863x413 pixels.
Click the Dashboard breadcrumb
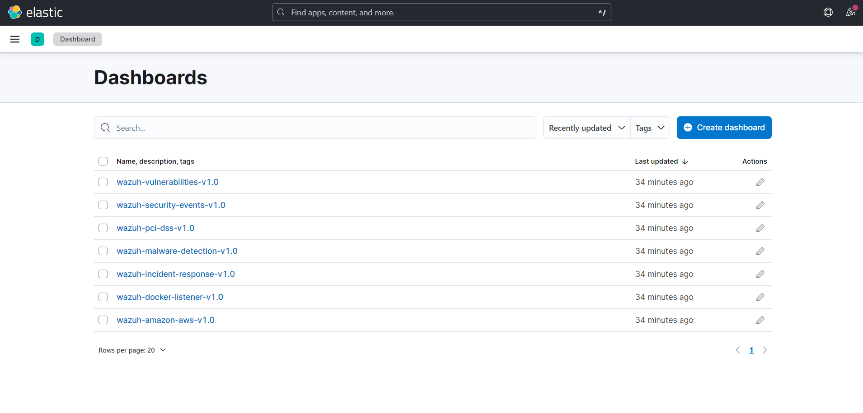[x=78, y=39]
